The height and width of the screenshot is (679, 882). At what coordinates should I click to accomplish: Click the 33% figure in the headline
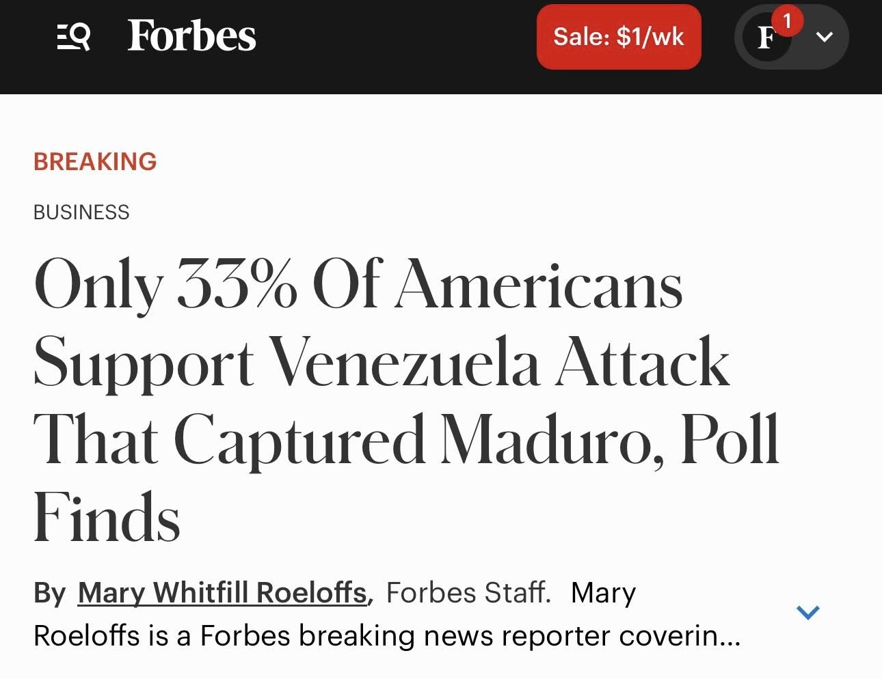tap(237, 284)
